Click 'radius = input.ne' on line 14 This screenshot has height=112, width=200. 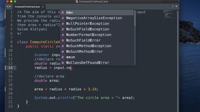tap(52, 68)
